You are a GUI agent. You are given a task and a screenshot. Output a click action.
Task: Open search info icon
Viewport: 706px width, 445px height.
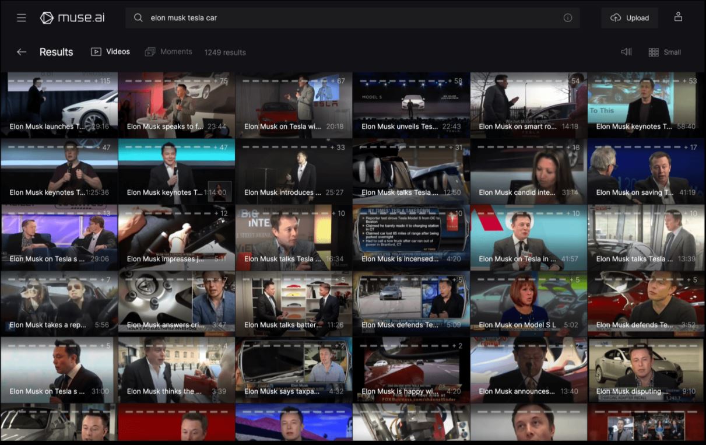[x=568, y=17]
